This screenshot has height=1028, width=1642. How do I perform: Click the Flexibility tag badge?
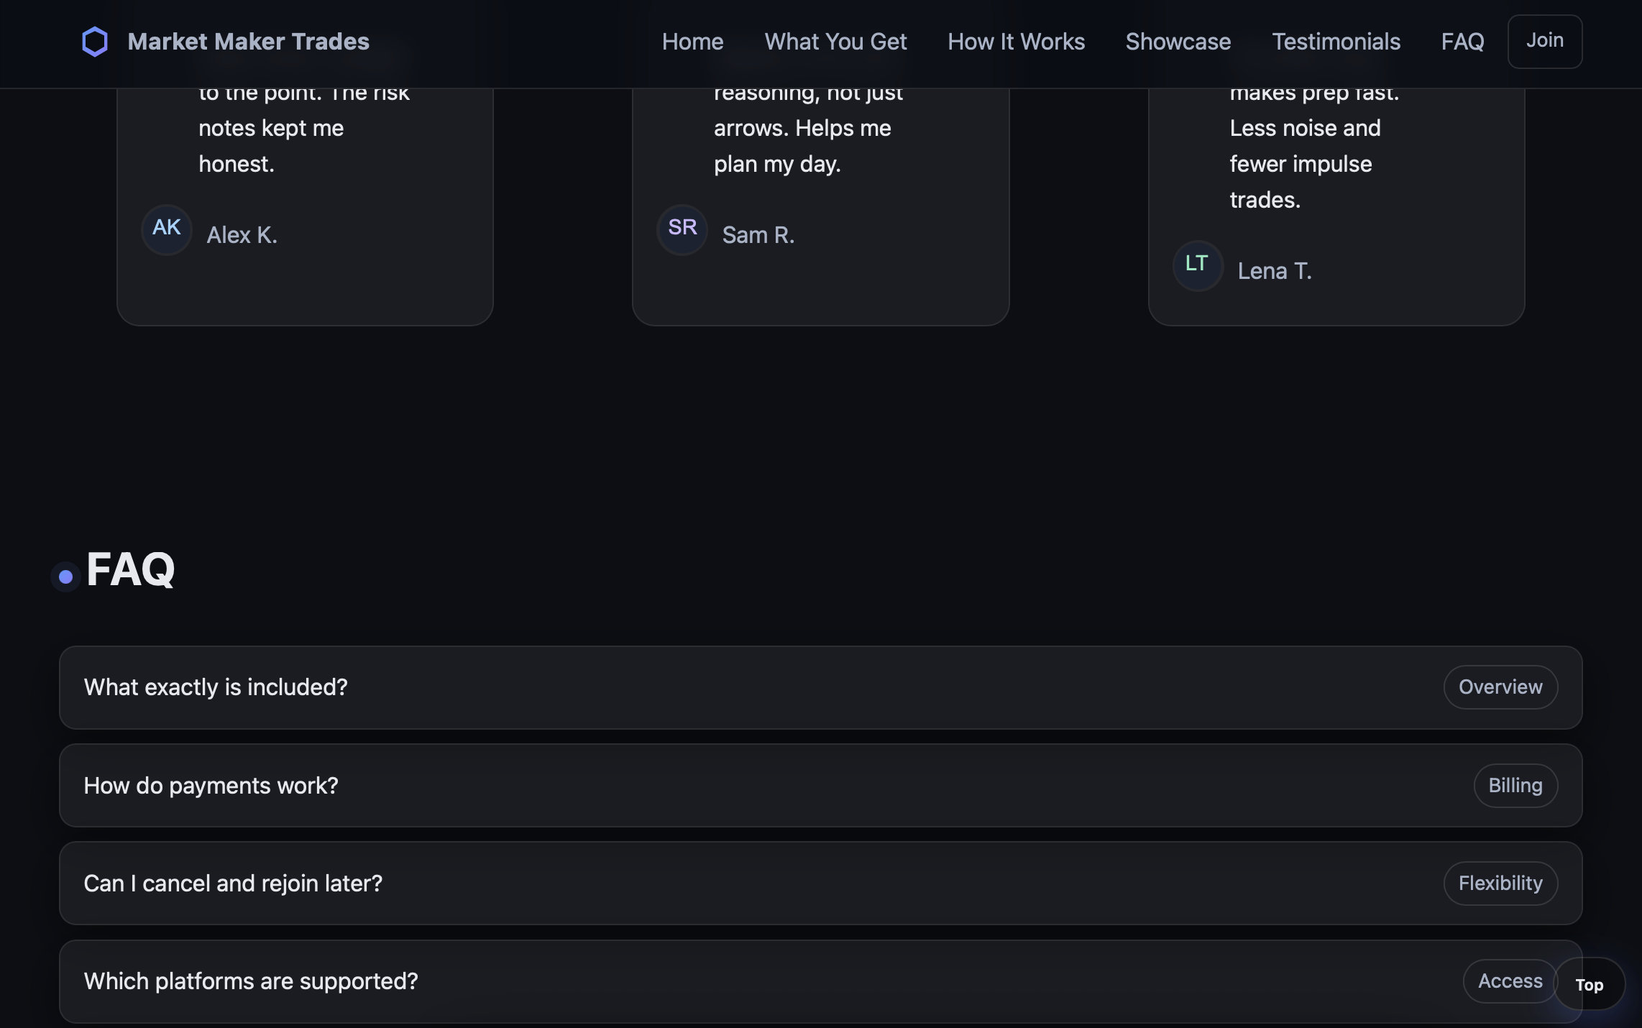[x=1500, y=884]
